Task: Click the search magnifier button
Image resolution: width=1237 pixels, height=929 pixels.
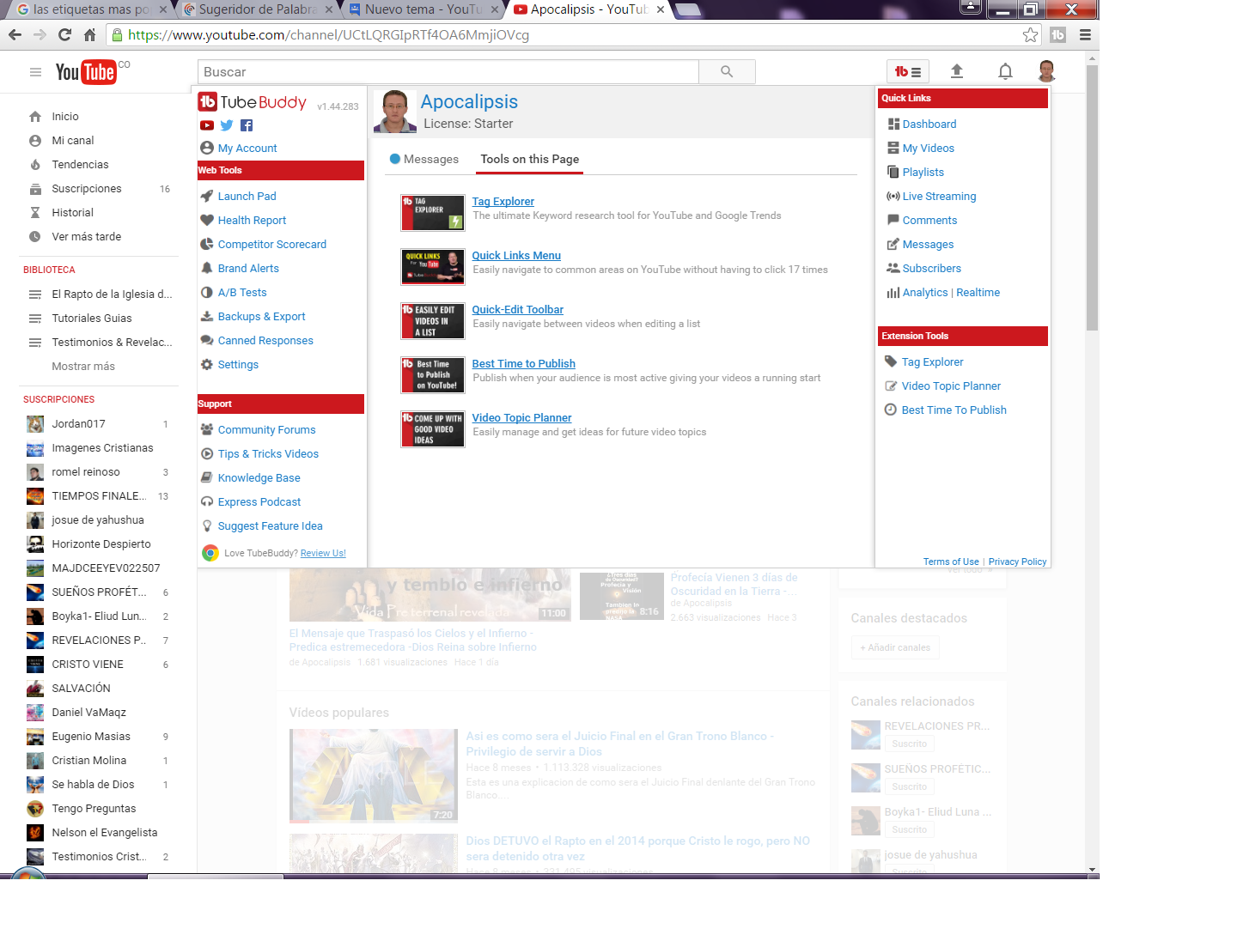Action: coord(727,72)
